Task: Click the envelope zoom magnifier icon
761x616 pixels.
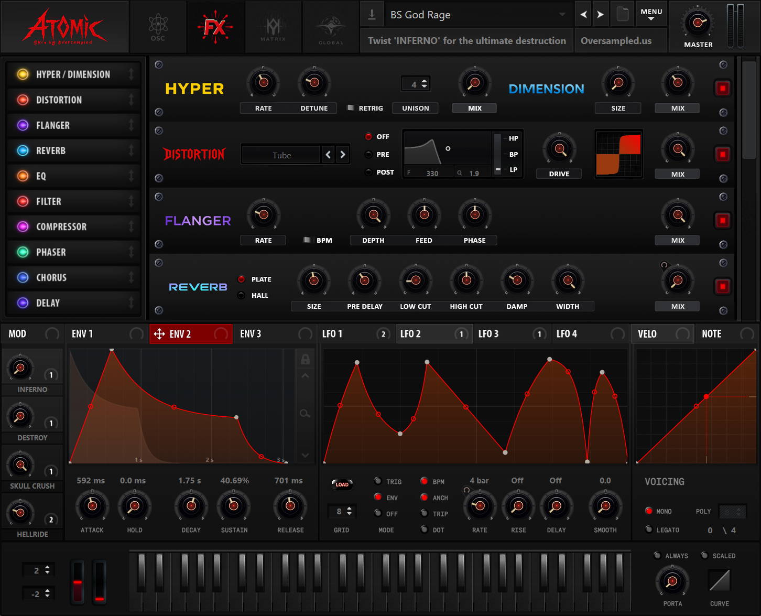Action: coord(305,414)
